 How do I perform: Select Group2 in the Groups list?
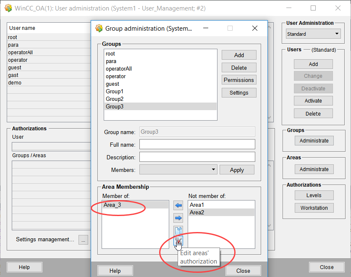coord(115,99)
